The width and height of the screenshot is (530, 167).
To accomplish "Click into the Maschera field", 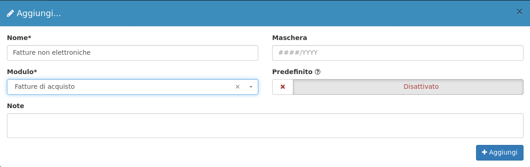I will tap(398, 52).
